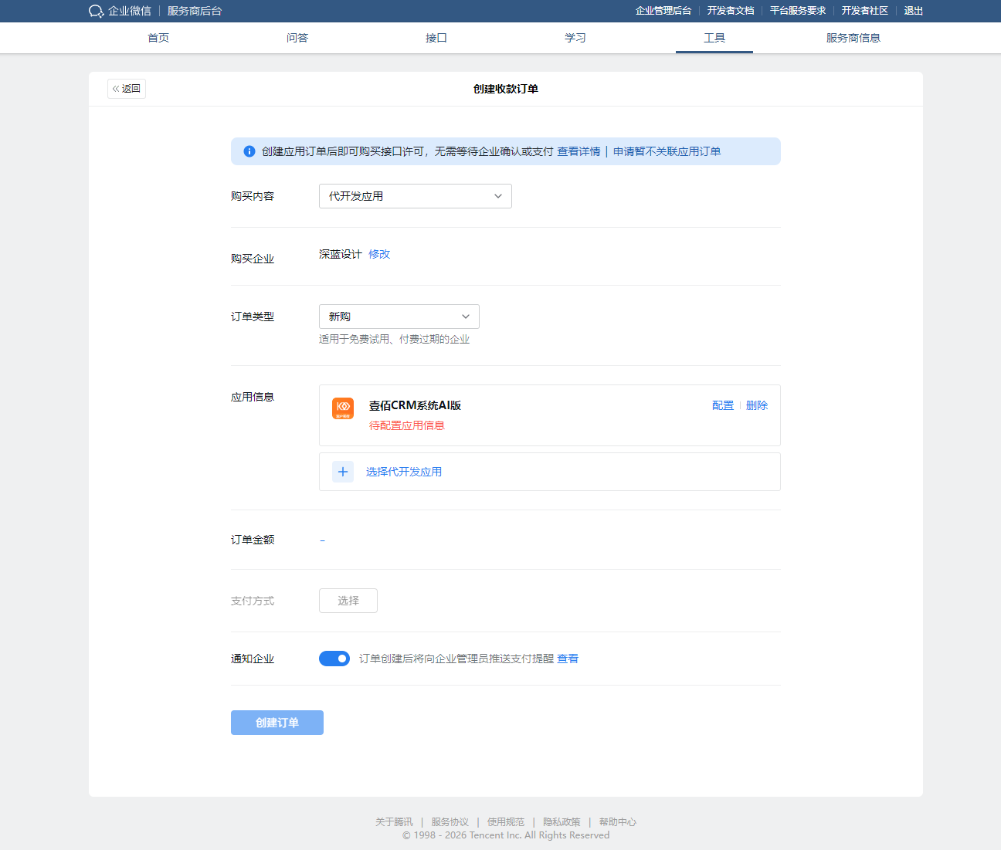Click 配置 link for 壹佰CRM app
The height and width of the screenshot is (850, 1001).
(x=723, y=405)
